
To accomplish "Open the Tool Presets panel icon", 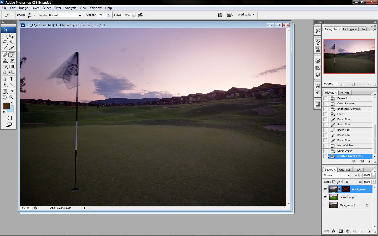I will [318, 31].
